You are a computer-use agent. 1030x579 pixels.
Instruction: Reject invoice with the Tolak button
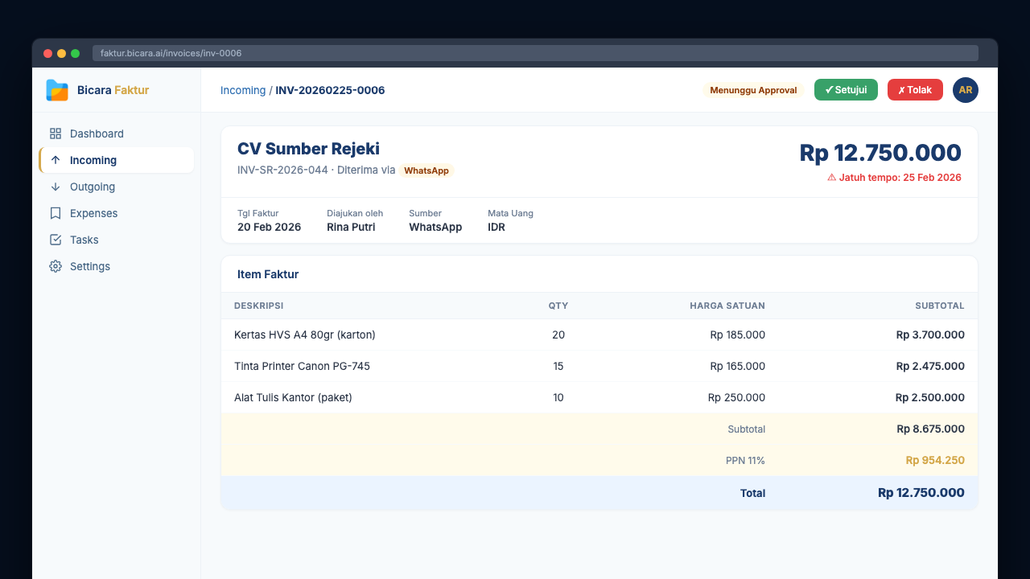[915, 90]
